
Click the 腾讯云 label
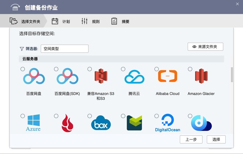(134, 94)
